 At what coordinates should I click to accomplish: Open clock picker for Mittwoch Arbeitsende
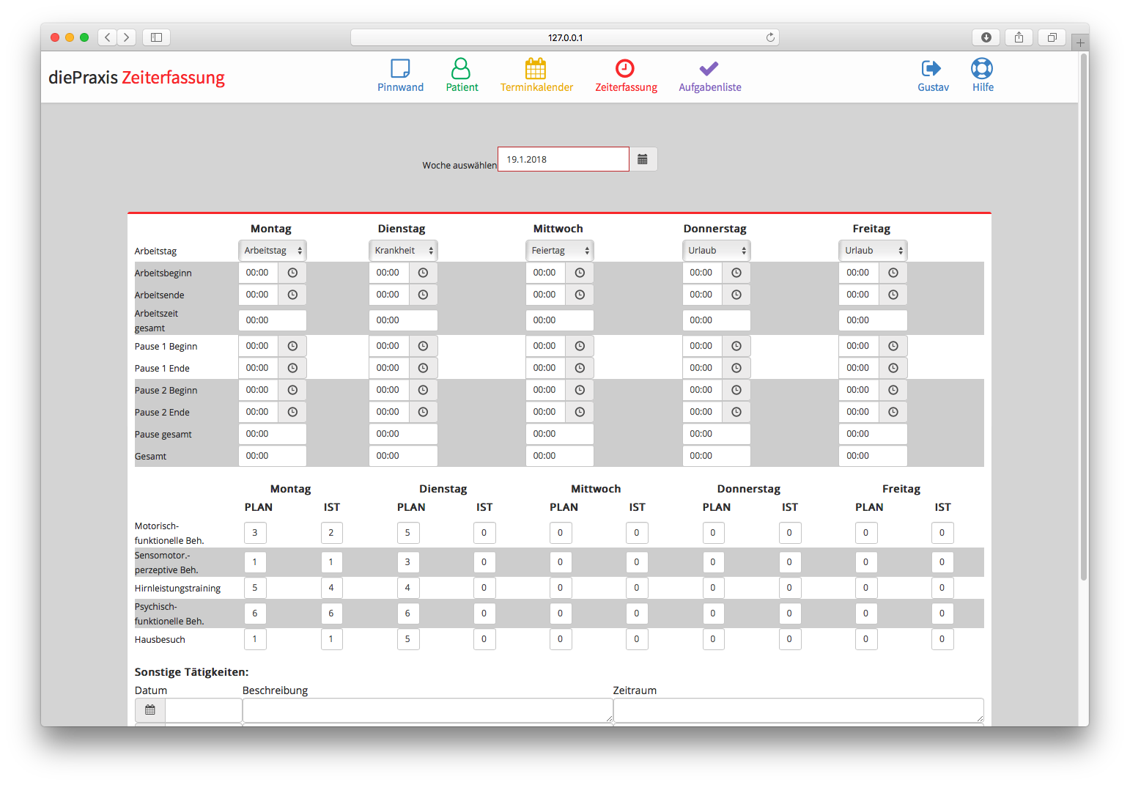pyautogui.click(x=580, y=295)
